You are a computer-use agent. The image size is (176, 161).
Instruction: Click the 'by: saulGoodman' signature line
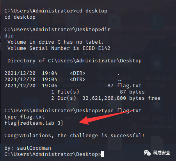click(28, 148)
